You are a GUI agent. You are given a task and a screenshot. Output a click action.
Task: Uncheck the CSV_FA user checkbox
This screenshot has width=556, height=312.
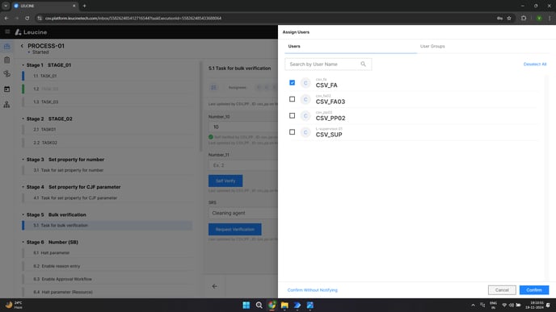(x=292, y=82)
